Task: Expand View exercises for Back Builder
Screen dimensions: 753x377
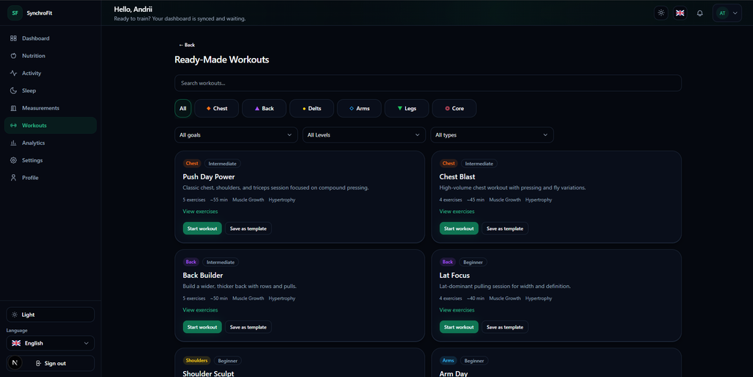Action: tap(200, 310)
